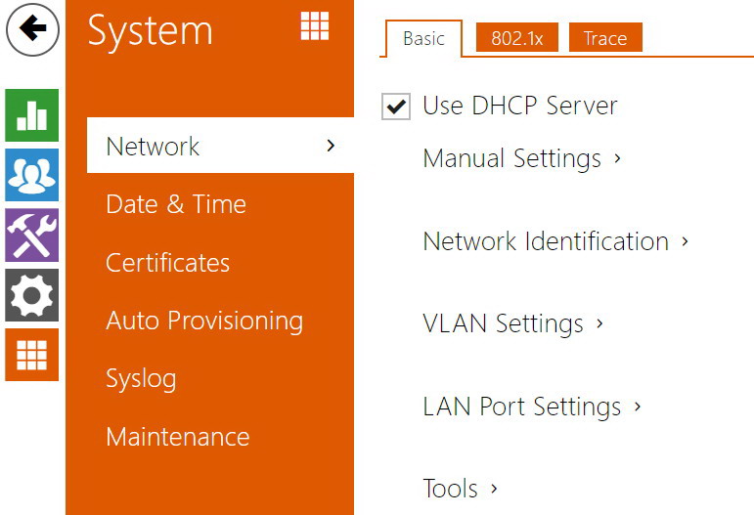Open the Auto Provisioning menu item
Viewport: 754px width, 515px height.
point(204,321)
